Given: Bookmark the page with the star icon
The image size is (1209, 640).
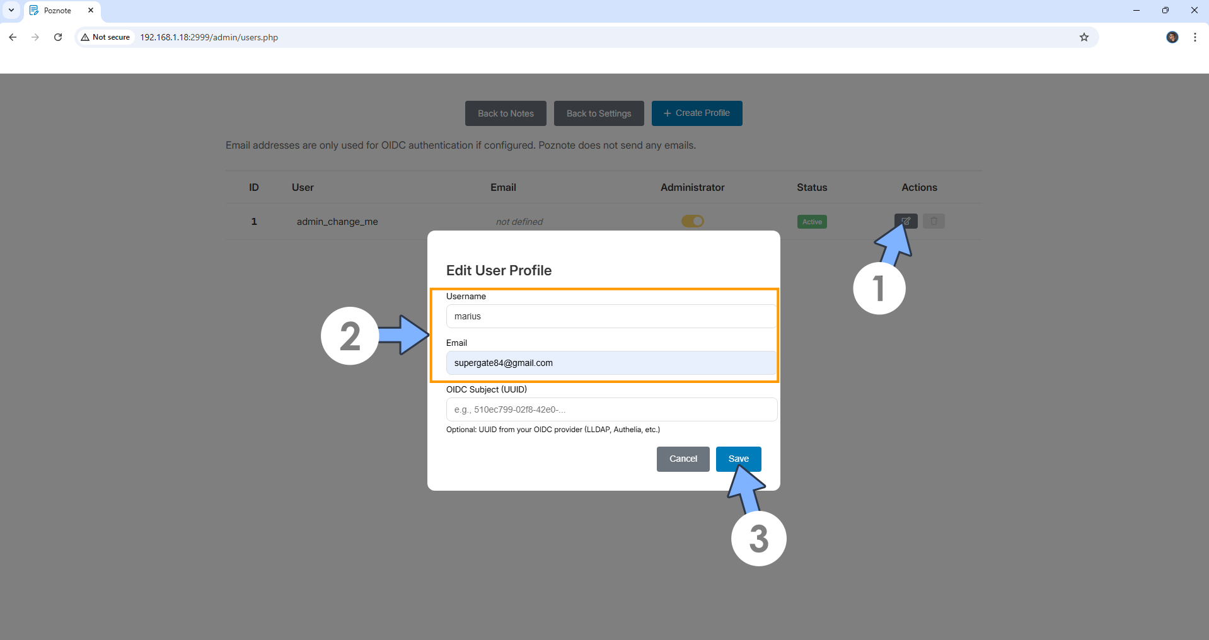Looking at the screenshot, I should 1084,37.
